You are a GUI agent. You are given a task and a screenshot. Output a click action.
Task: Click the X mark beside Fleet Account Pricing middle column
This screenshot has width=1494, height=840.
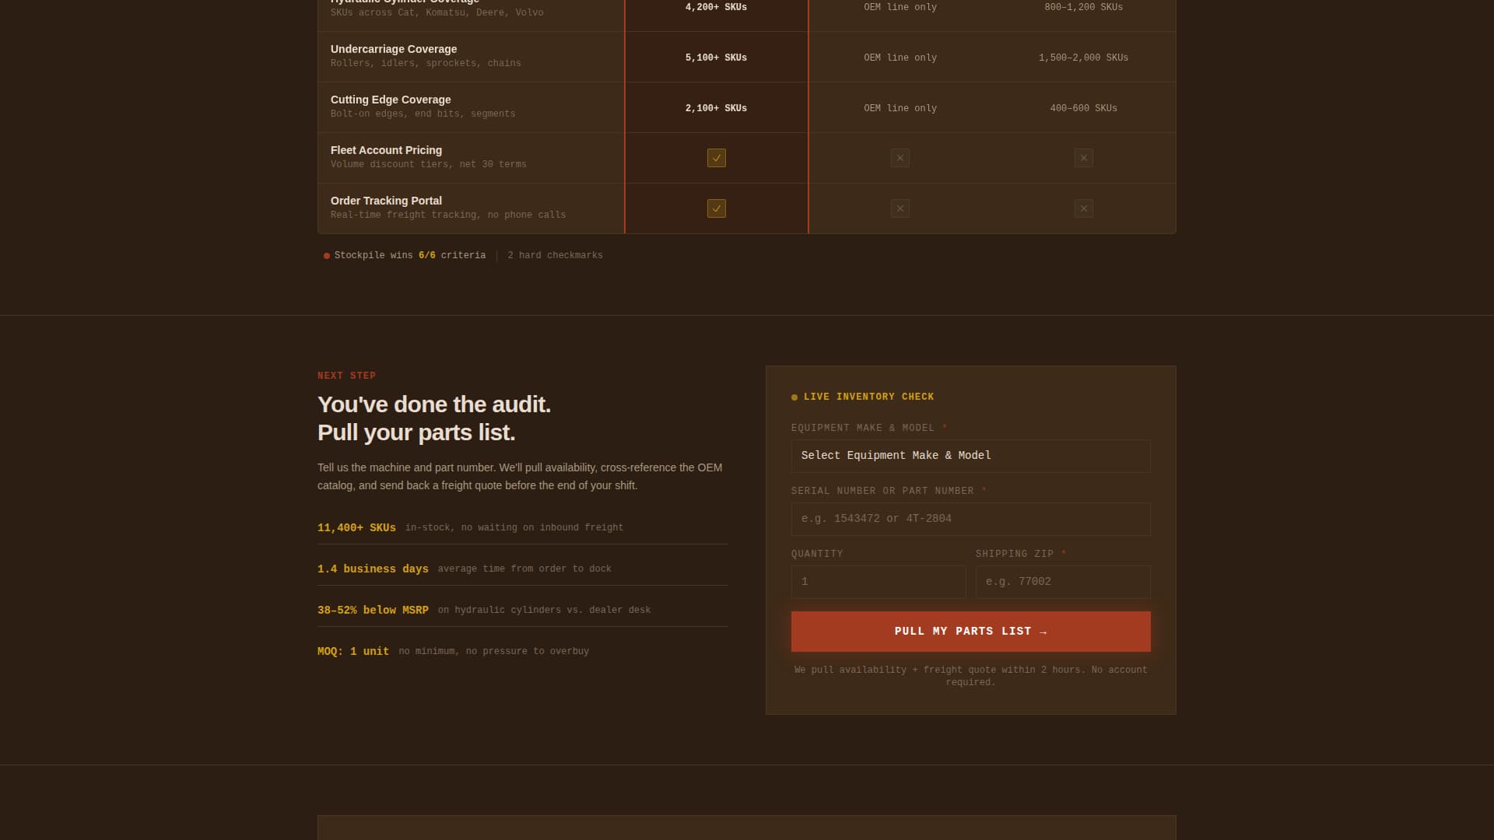point(900,158)
